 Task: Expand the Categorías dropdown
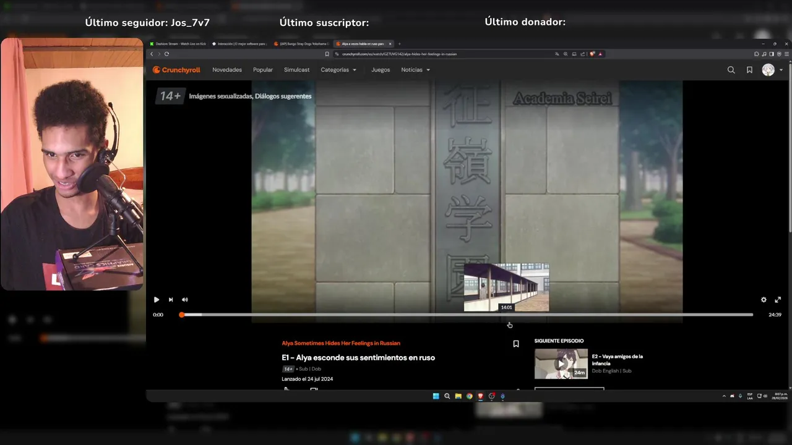pos(338,70)
